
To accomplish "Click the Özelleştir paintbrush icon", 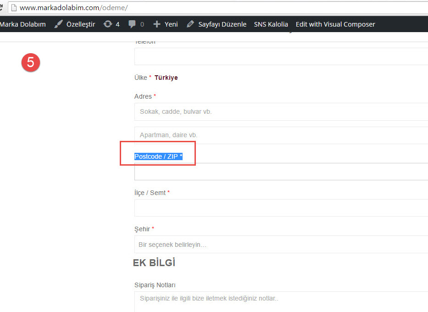I will point(58,24).
